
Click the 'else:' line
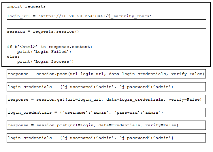click(13, 57)
